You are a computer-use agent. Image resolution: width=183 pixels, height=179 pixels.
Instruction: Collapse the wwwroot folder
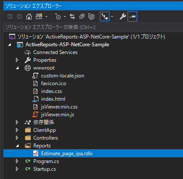point(17,68)
